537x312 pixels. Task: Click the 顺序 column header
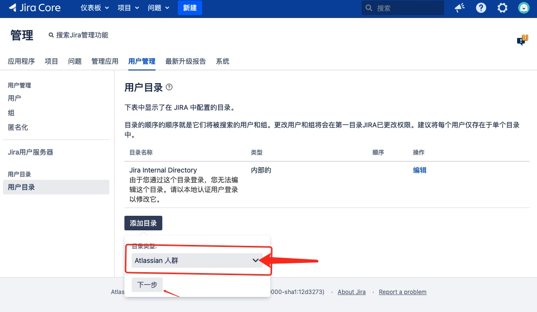point(378,153)
